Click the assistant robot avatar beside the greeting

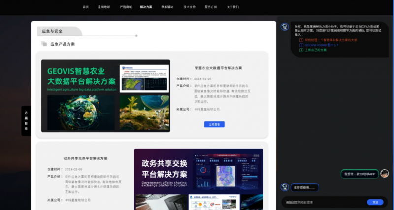click(285, 27)
